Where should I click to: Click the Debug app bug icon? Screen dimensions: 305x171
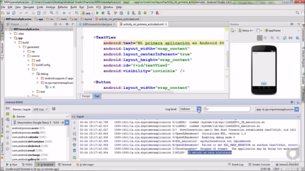103,13
